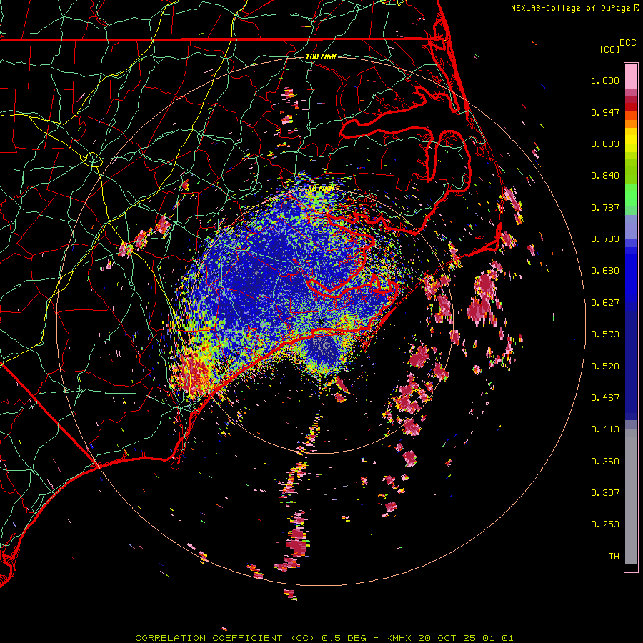Click the gray bottom segment of color bar
Image resolution: width=643 pixels, height=643 pixels.
click(631, 497)
